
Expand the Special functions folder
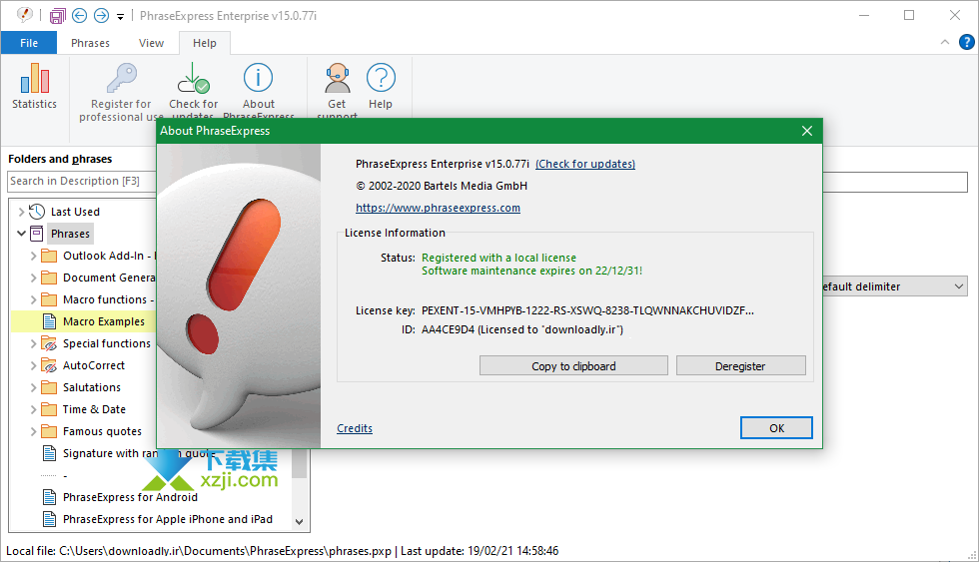(33, 343)
